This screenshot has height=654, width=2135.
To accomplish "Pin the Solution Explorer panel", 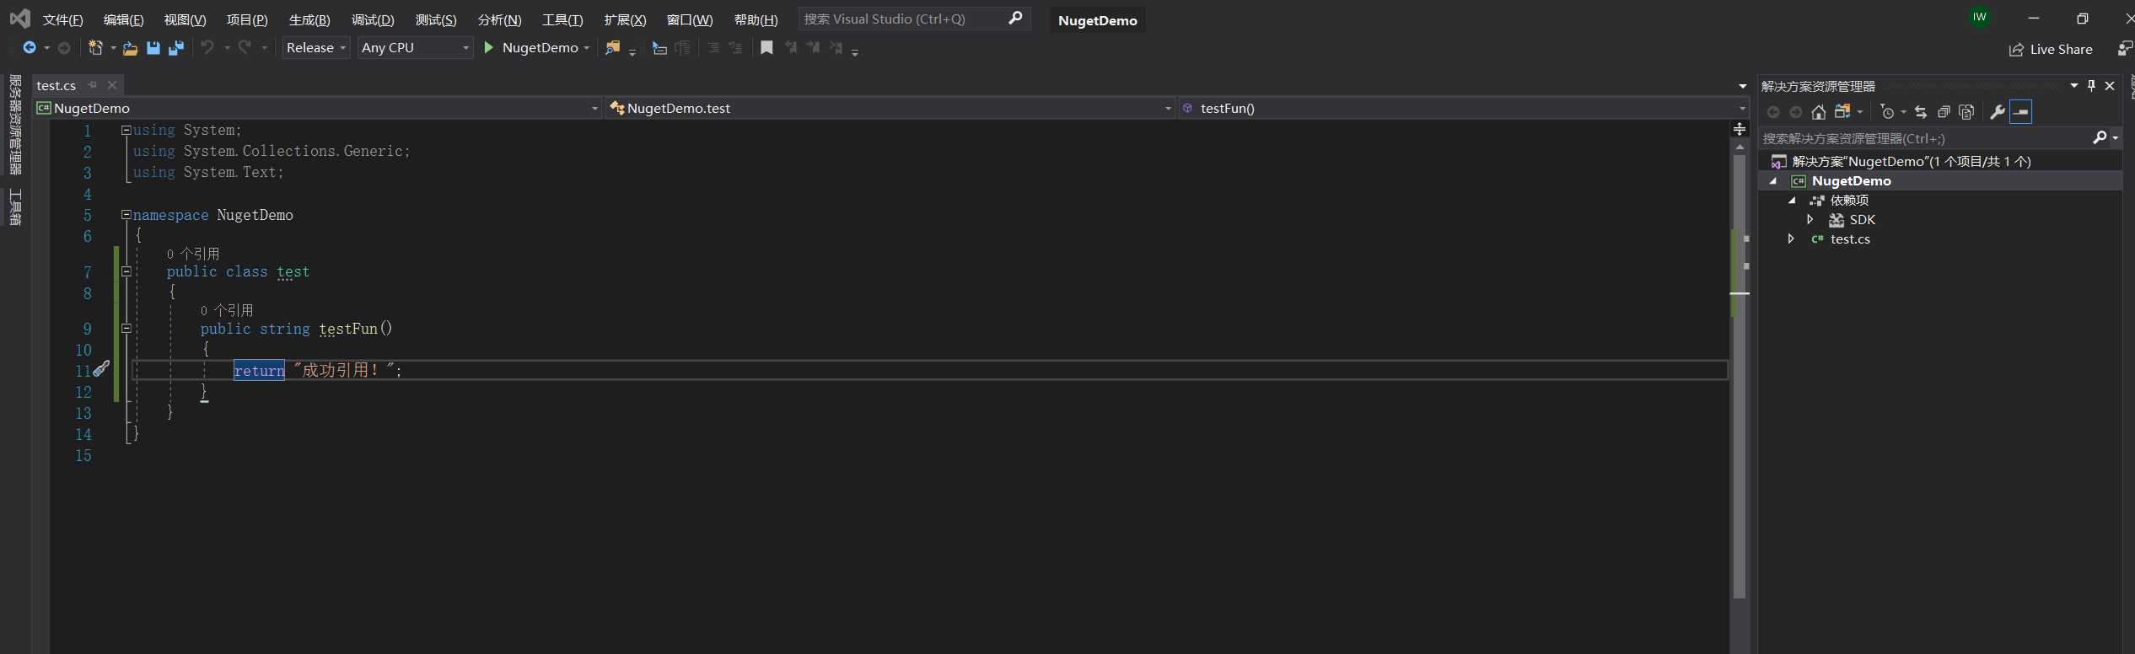I will click(2091, 85).
